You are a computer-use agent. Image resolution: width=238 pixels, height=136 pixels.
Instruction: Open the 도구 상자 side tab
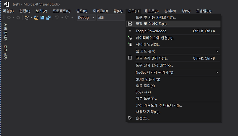(5, 52)
